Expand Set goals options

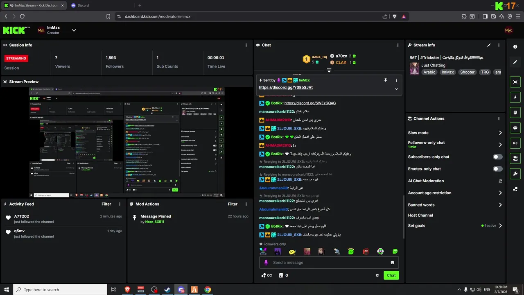[500, 226]
